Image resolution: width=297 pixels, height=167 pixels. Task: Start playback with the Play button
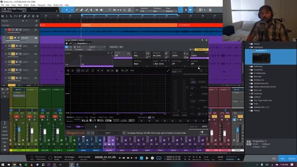pyautogui.click(x=147, y=158)
